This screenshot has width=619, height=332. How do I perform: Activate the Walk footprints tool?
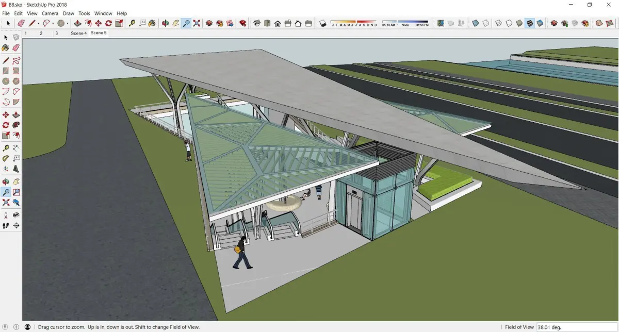pos(6,225)
